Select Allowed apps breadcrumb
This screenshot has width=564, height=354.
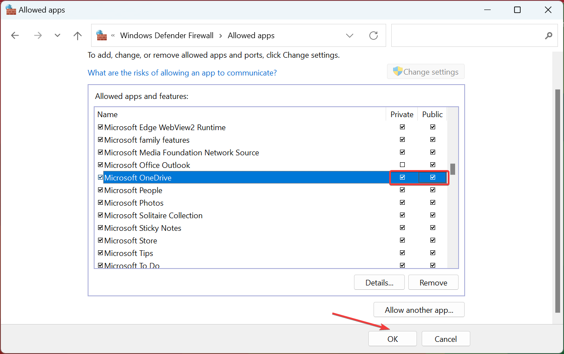click(x=251, y=36)
